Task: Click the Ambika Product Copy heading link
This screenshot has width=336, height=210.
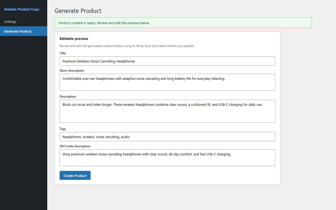Action: point(22,9)
